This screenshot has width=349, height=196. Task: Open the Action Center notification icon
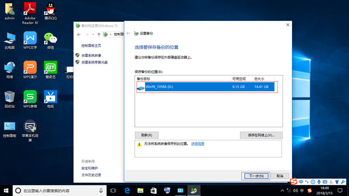point(340,190)
